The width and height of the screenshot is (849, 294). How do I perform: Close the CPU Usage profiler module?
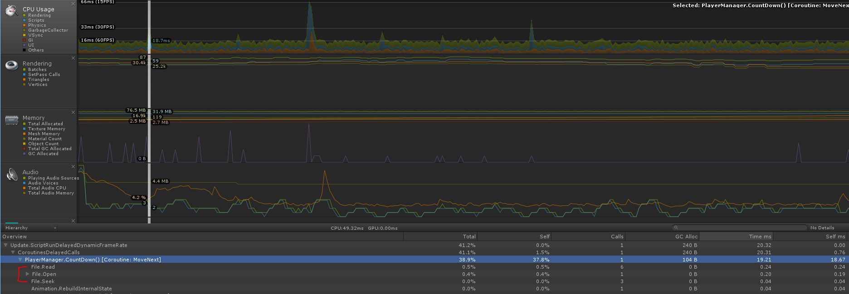tap(73, 4)
